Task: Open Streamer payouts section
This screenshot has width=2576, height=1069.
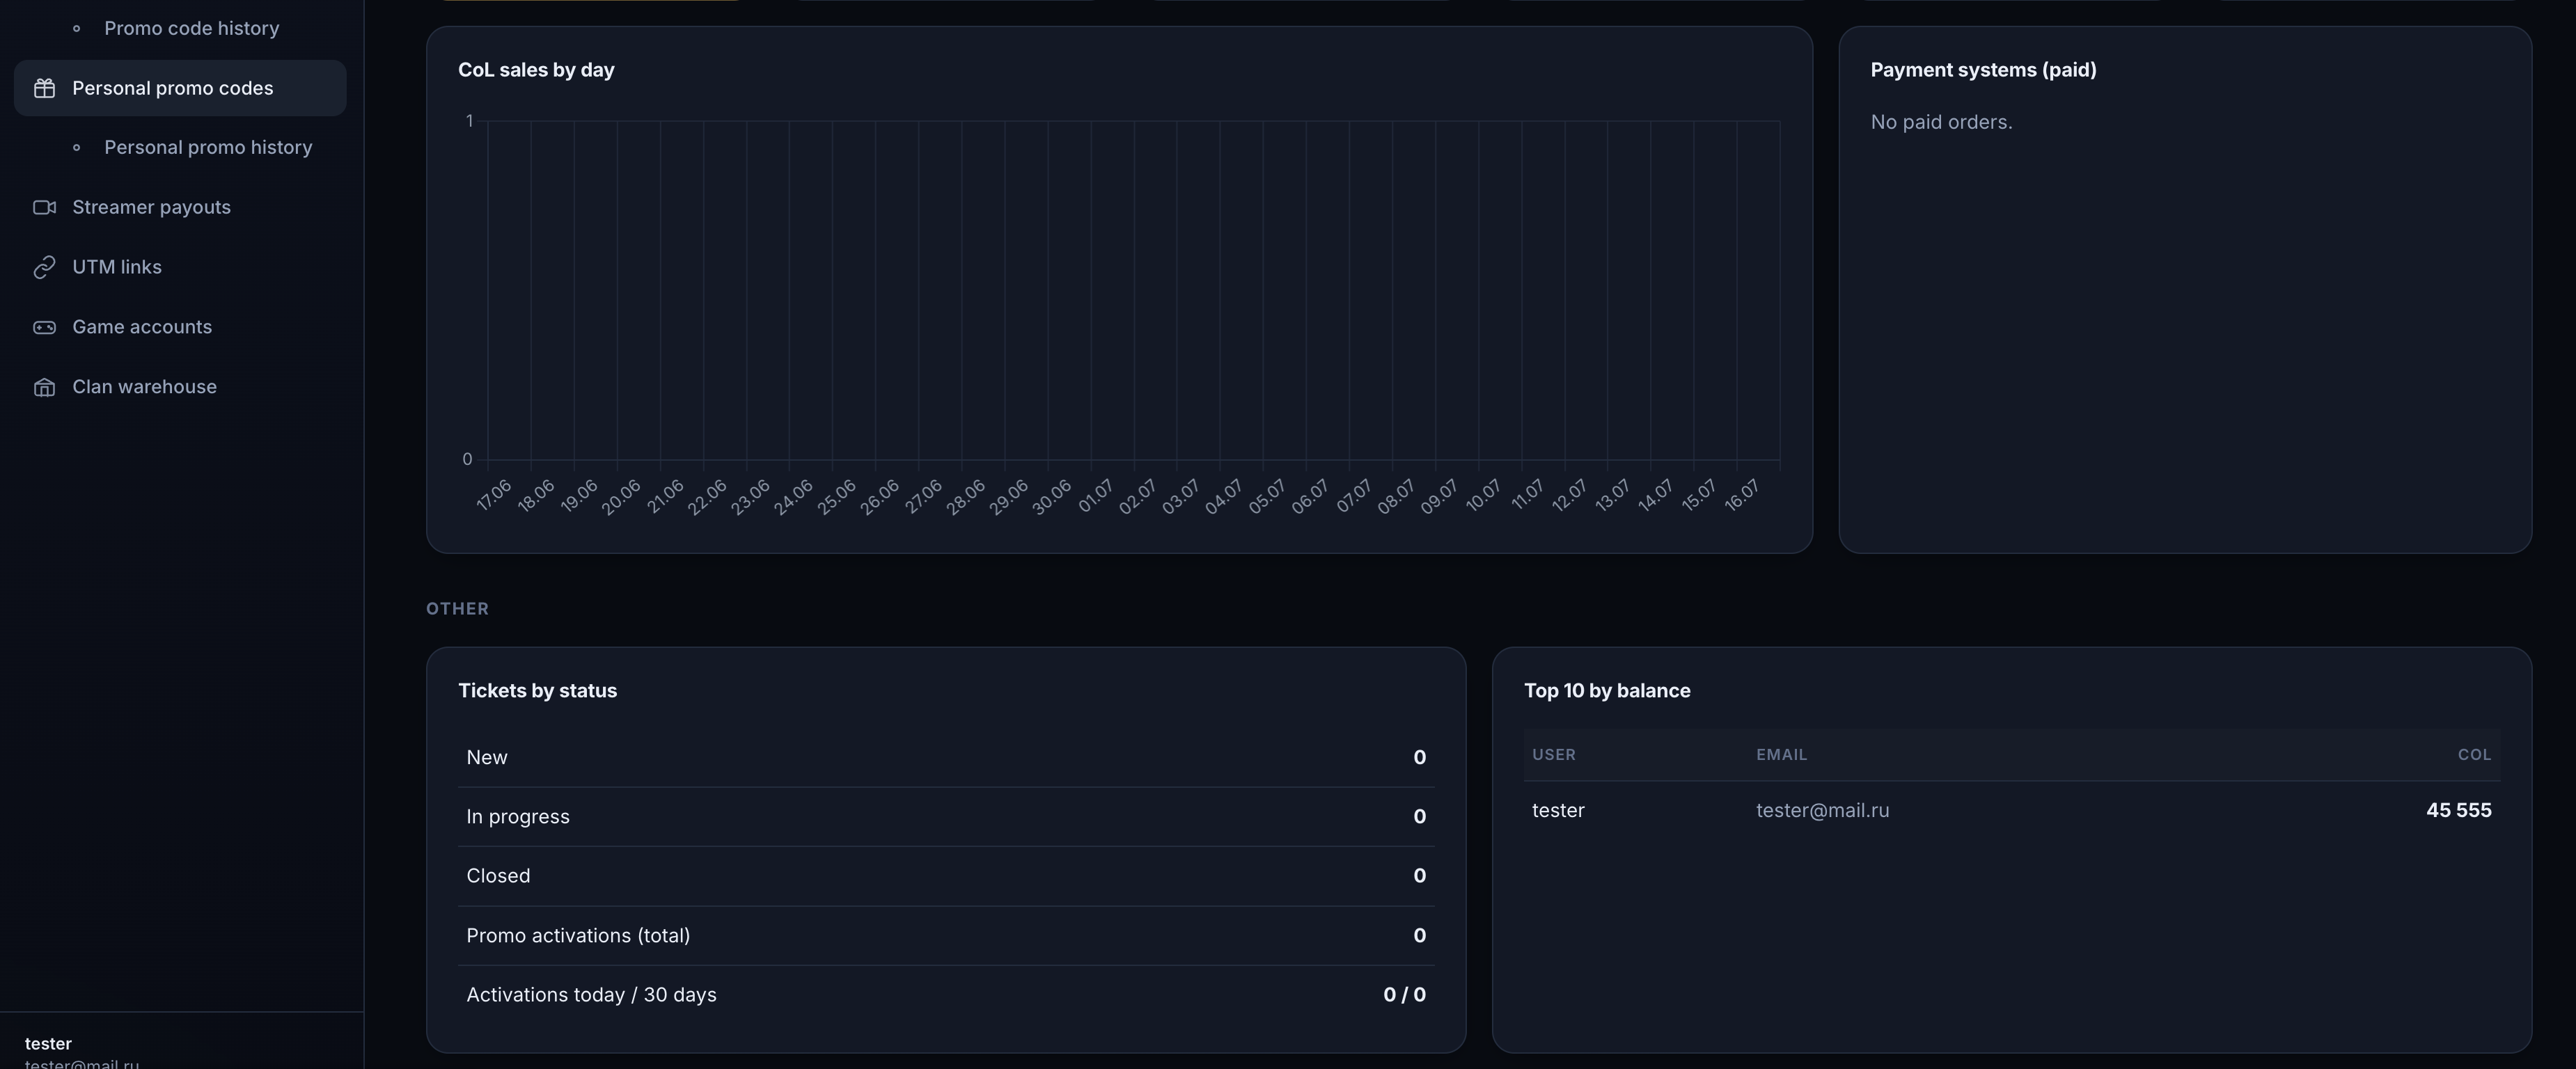Action: [180, 207]
